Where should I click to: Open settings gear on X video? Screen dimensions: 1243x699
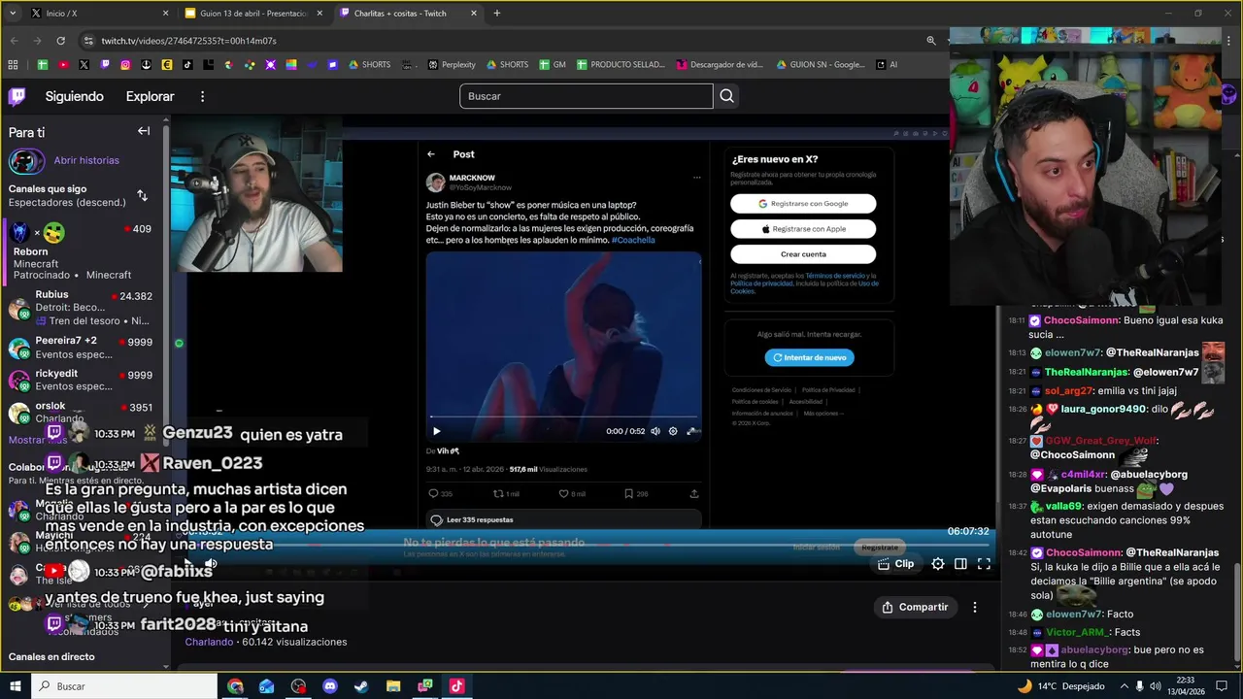tap(673, 431)
